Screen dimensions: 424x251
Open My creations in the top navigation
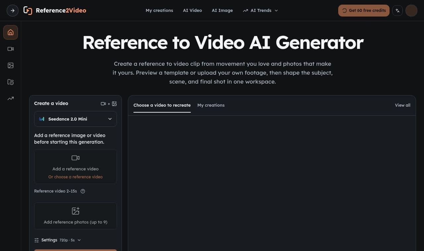pos(159,11)
